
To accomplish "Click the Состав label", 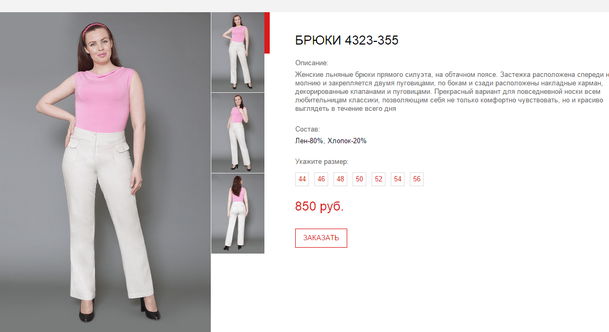I will [307, 129].
